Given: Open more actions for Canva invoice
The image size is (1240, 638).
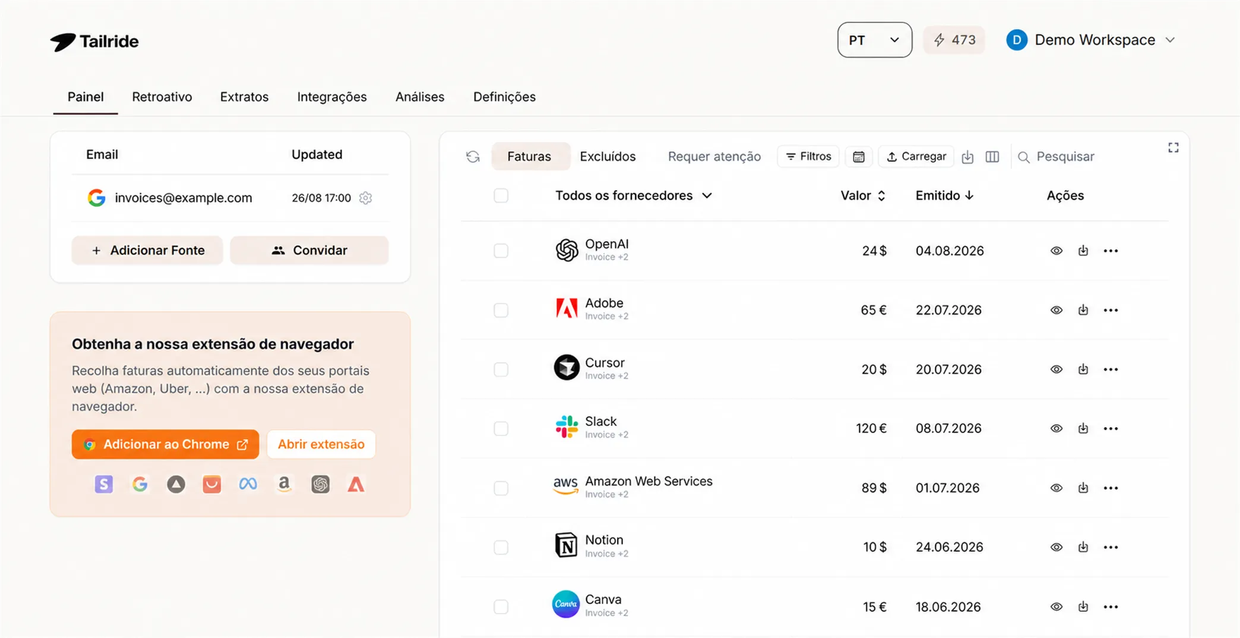Looking at the screenshot, I should coord(1111,607).
